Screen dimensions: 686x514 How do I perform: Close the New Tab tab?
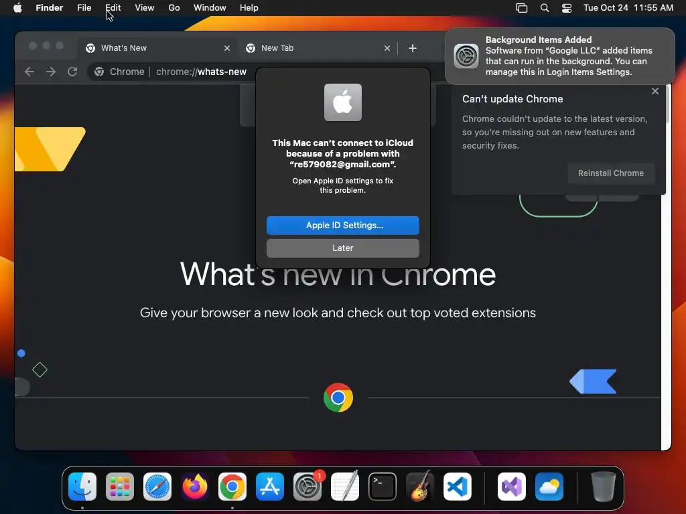point(387,48)
